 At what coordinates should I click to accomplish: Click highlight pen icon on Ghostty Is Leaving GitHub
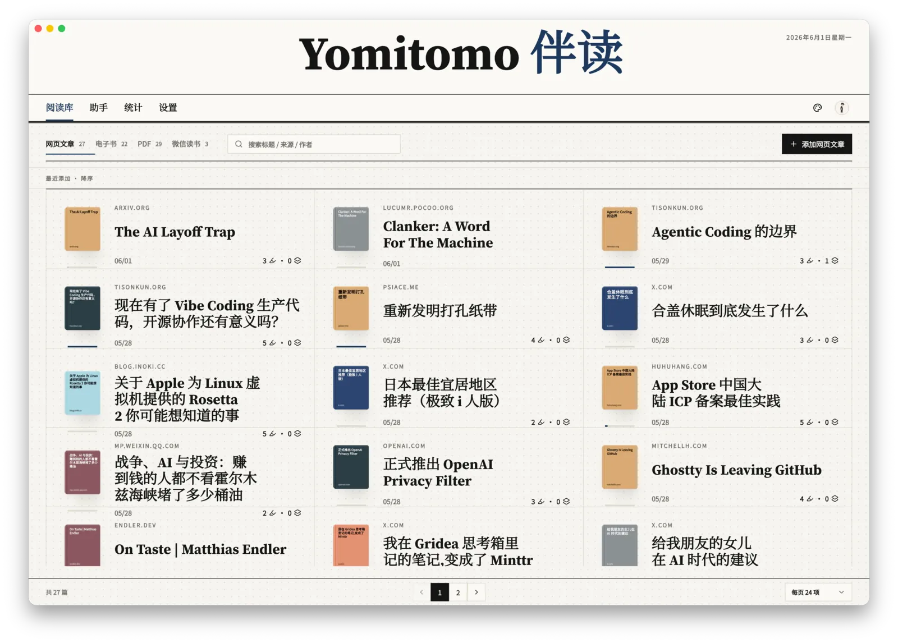pos(810,499)
